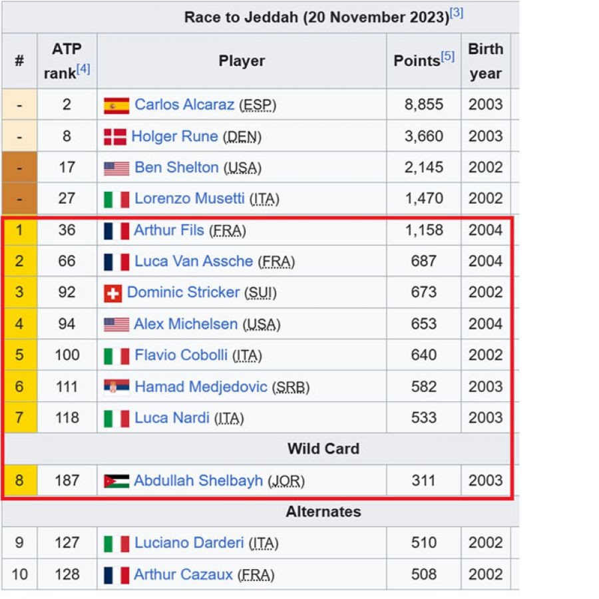Click the French flag beside Arthur Fils
The image size is (599, 599).
(116, 231)
